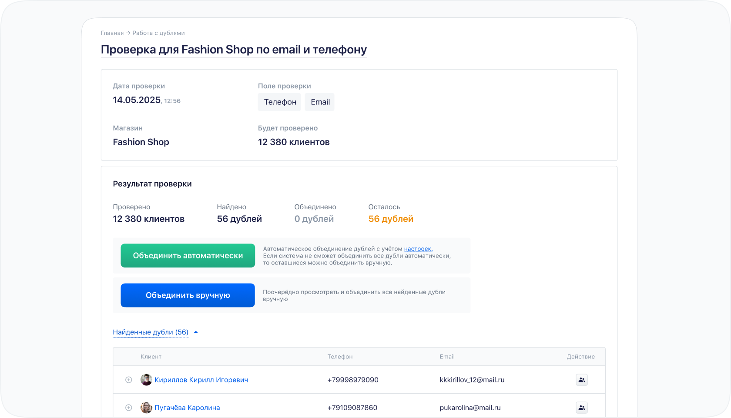Click the 56 дублей value under Найдено
This screenshot has width=731, height=418.
click(239, 219)
